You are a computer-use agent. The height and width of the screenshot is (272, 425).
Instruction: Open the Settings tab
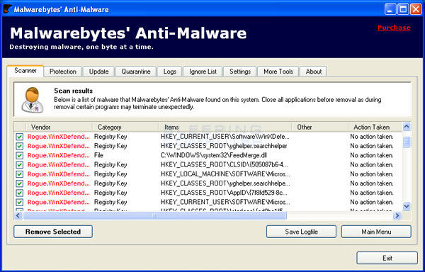pos(240,72)
